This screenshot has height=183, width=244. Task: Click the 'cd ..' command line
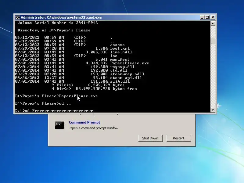coord(43,103)
